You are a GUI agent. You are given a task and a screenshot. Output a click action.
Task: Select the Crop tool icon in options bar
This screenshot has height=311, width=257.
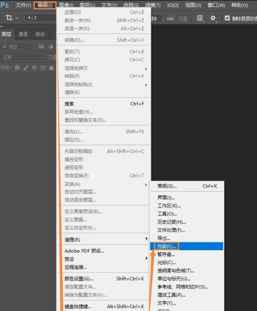pos(9,18)
